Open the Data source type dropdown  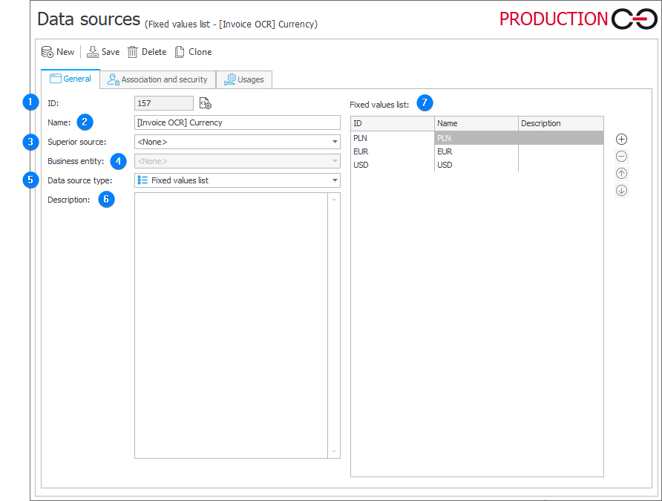[335, 180]
